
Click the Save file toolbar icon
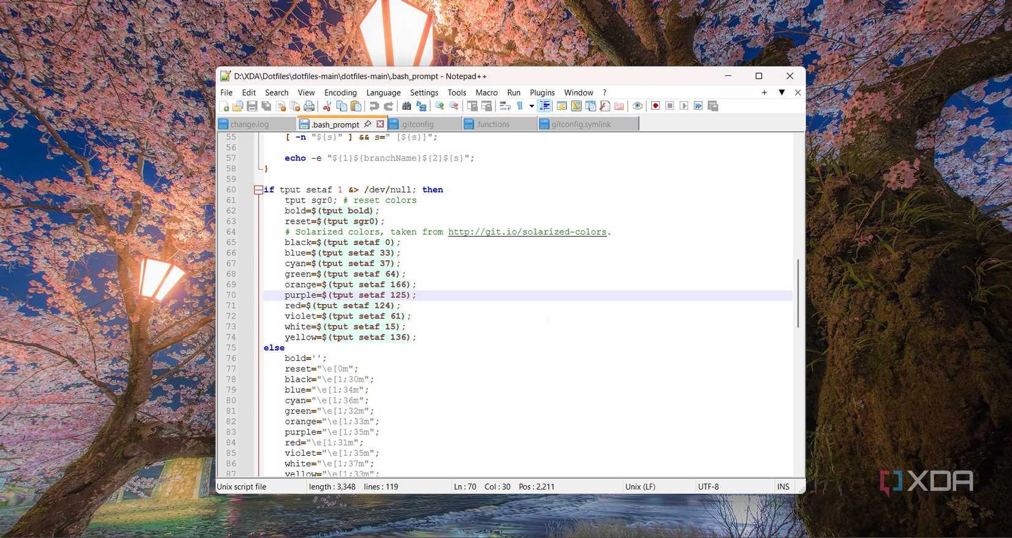252,106
